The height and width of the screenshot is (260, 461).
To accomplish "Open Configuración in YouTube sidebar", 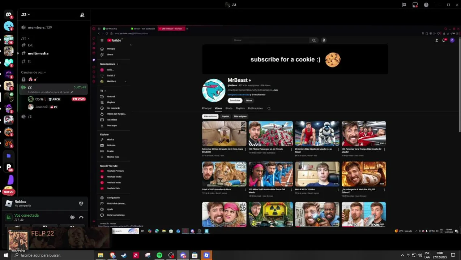I will tap(114, 198).
